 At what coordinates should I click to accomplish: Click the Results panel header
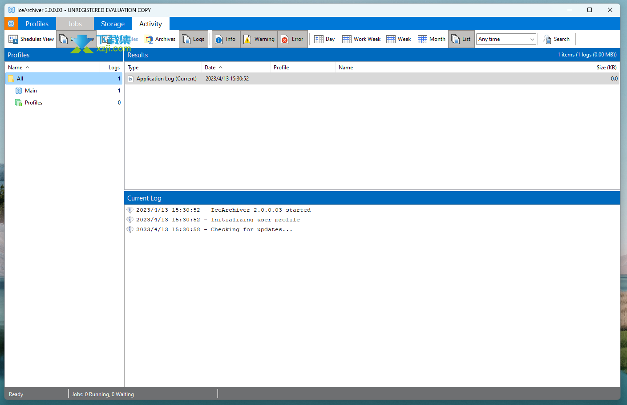[x=372, y=55]
